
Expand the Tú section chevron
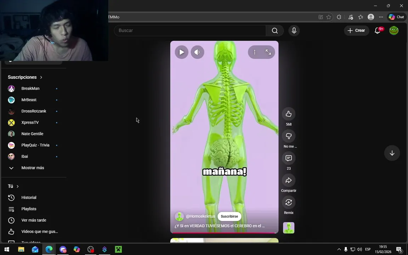click(18, 186)
